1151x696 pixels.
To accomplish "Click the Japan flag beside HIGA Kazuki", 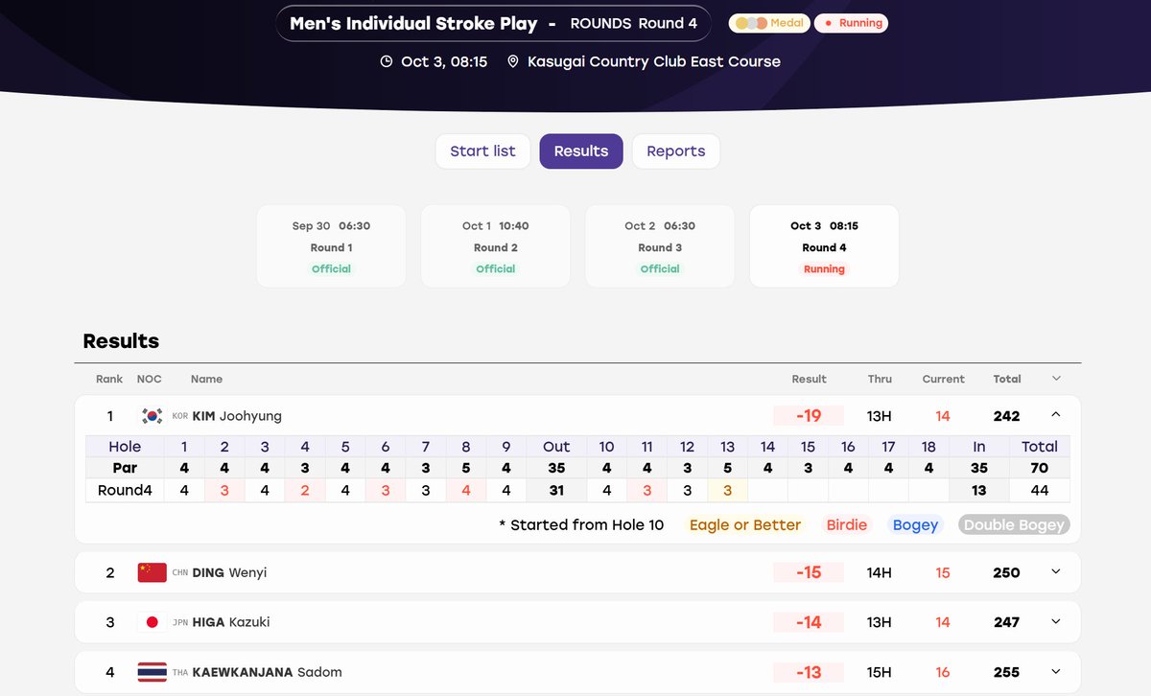I will click(152, 622).
